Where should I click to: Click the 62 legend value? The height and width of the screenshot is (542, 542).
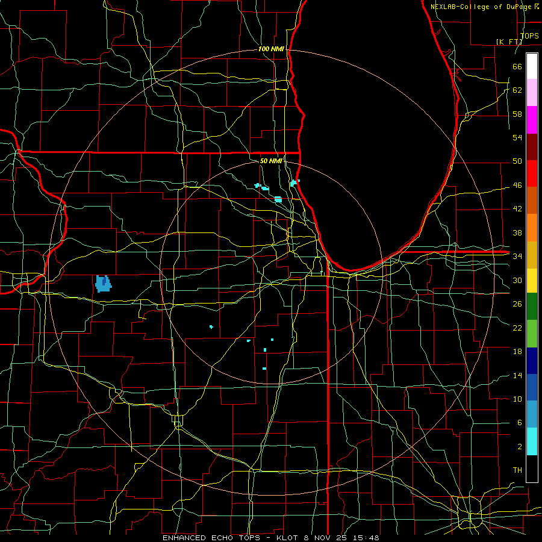(x=517, y=90)
